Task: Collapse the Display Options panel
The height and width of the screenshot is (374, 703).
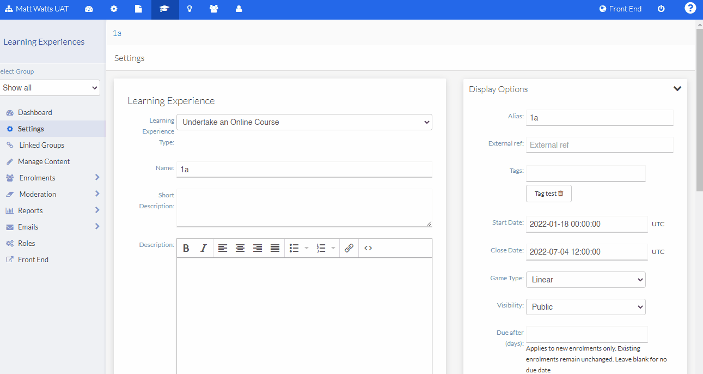Action: [677, 88]
